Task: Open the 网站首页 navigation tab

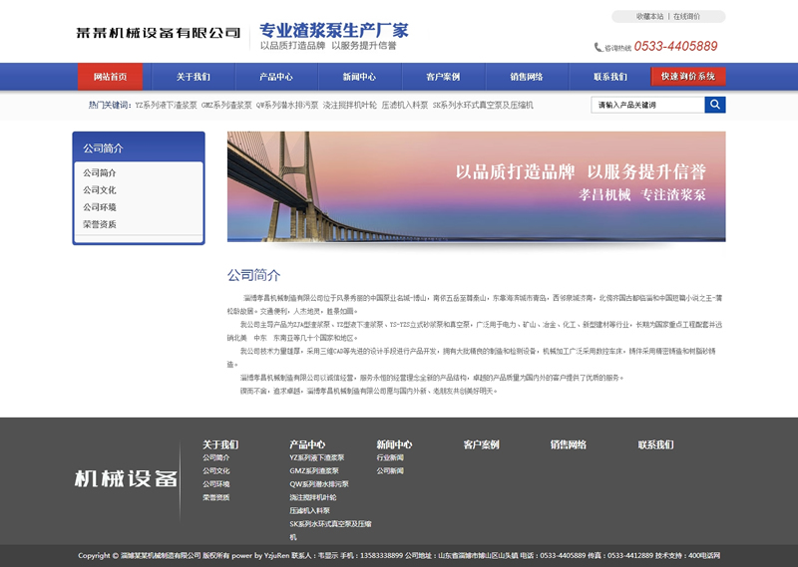Action: pos(110,77)
